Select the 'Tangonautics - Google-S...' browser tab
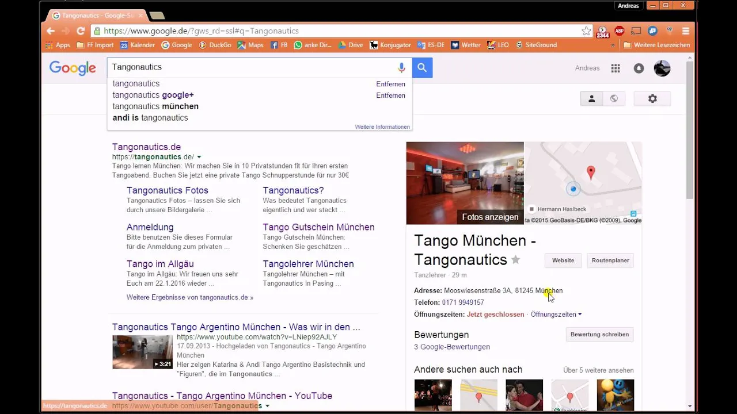 96,16
